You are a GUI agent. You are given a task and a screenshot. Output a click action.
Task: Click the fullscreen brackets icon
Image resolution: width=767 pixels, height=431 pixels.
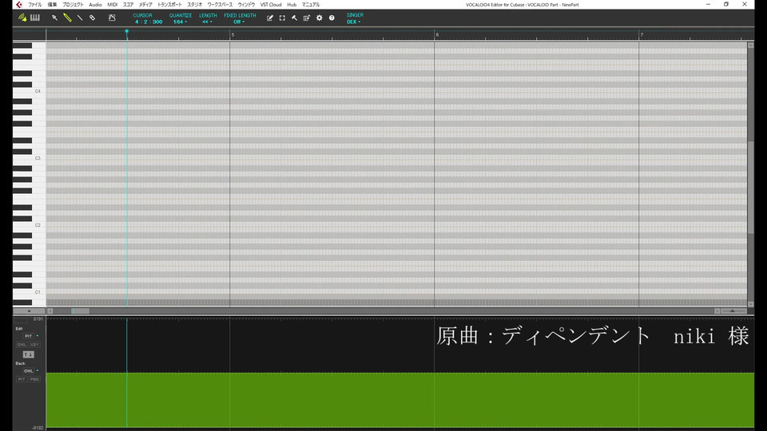coord(282,18)
